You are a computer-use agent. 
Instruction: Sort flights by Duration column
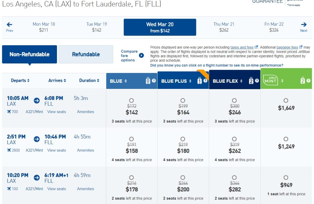pyautogui.click(x=89, y=81)
